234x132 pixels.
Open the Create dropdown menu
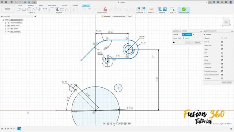[31, 13]
